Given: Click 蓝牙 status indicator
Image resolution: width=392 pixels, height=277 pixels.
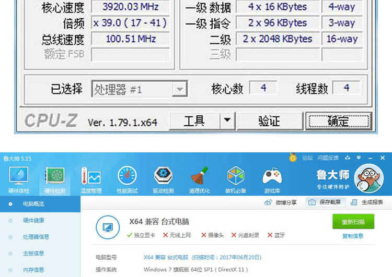Looking at the screenshot, I should (x=276, y=235).
